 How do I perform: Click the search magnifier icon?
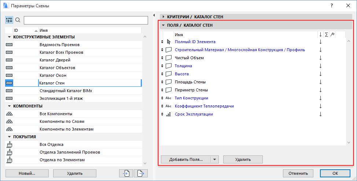[18, 20]
